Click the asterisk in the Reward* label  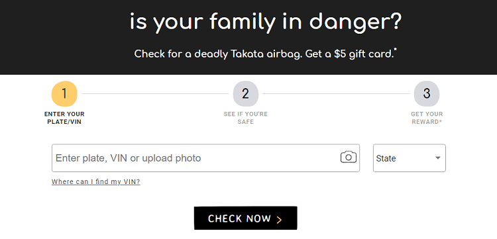[x=441, y=120]
